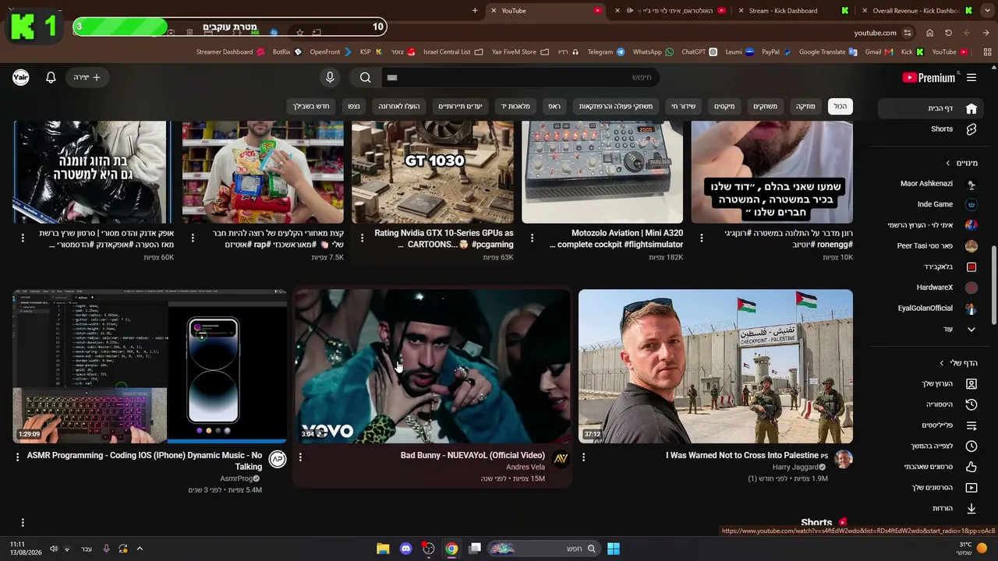Click the Windows taskbar search box

coord(543,549)
